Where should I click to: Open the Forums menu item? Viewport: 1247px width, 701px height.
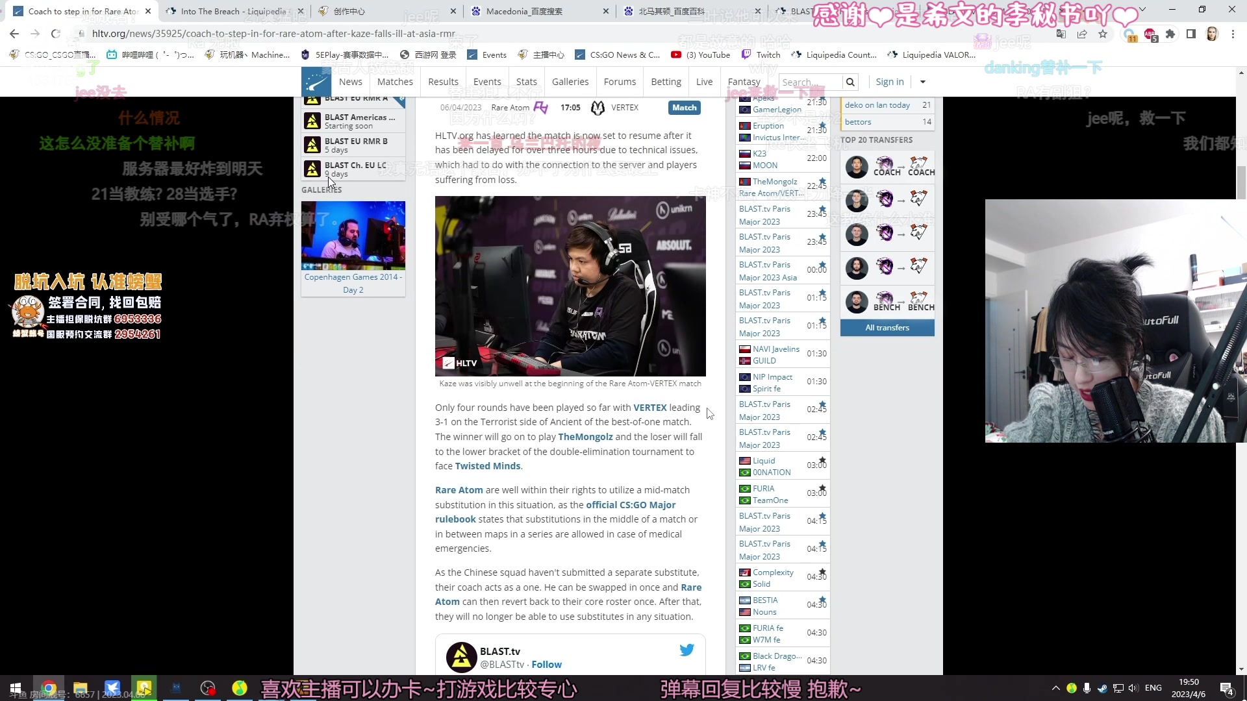point(620,82)
